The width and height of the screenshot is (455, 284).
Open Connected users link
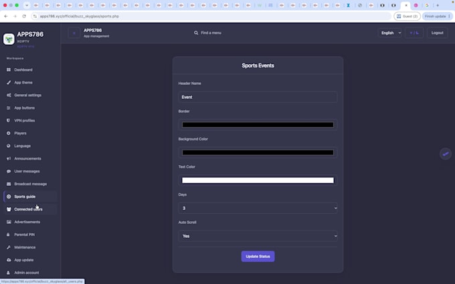30,209
